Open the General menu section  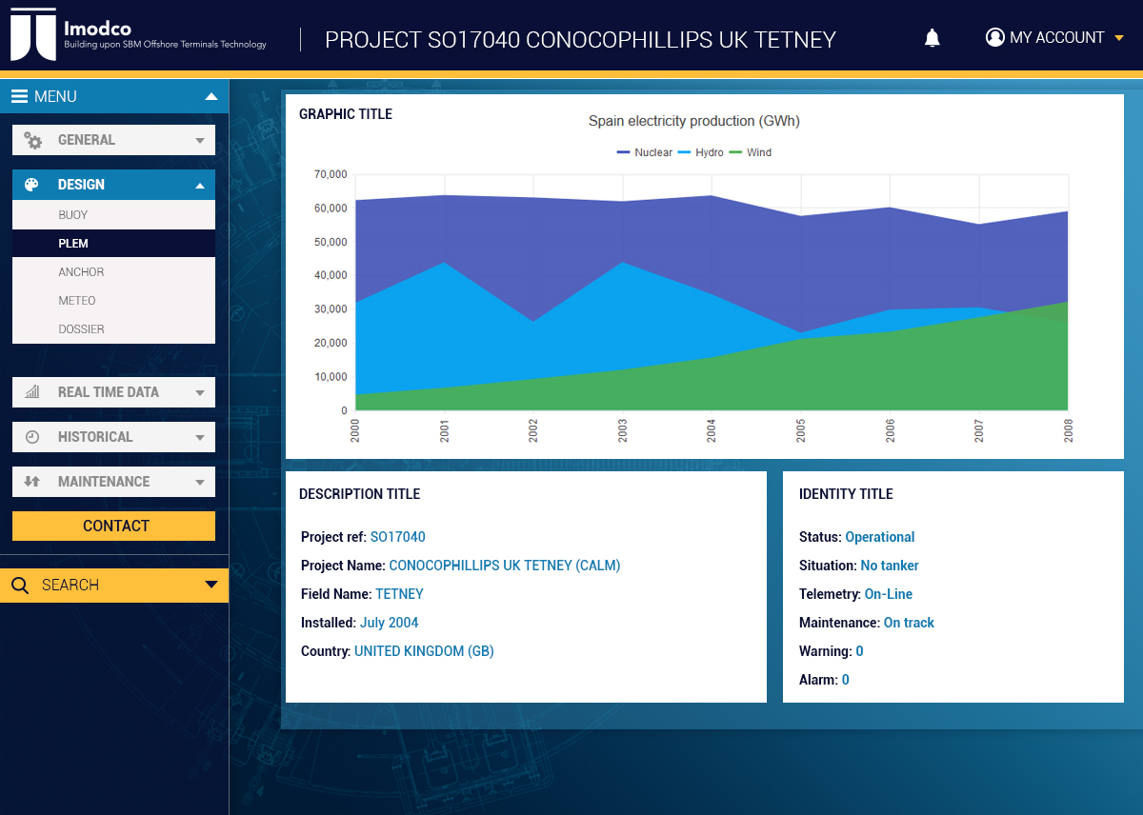point(113,140)
